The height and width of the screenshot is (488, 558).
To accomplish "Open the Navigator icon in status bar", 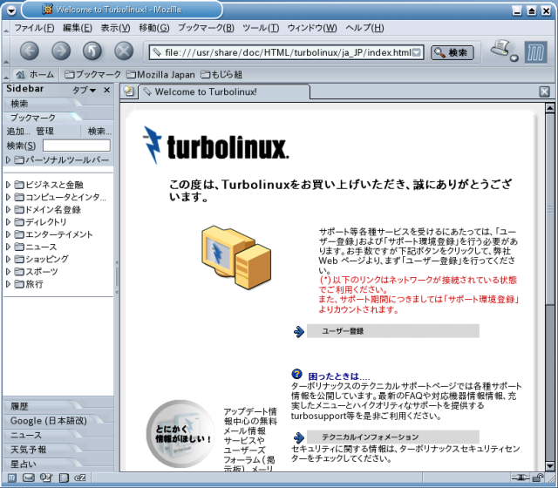I will pyautogui.click(x=12, y=478).
